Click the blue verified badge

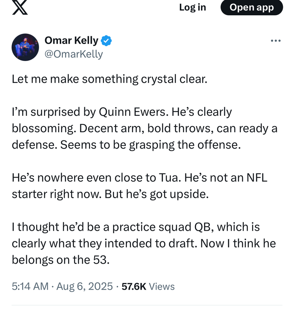pos(106,40)
